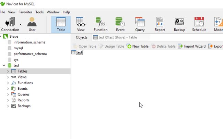Launch the Import Wizard

click(x=192, y=46)
